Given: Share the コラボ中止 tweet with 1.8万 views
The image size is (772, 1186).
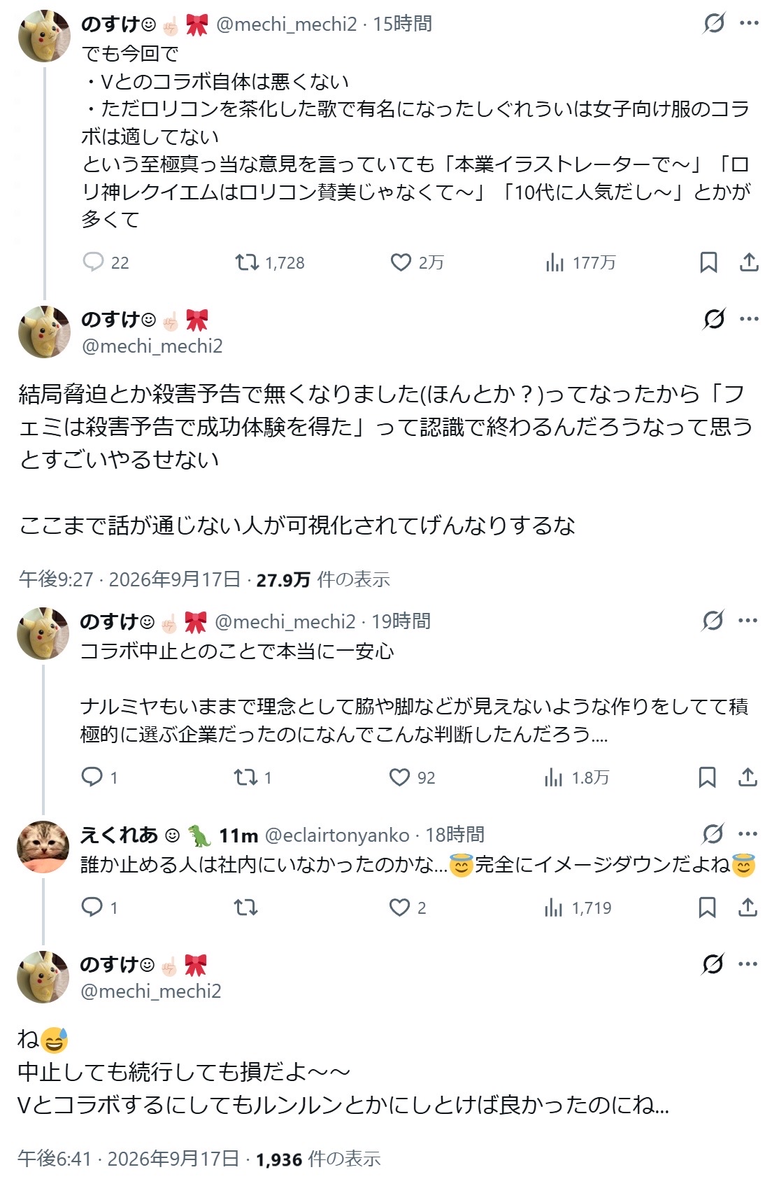Looking at the screenshot, I should [748, 777].
